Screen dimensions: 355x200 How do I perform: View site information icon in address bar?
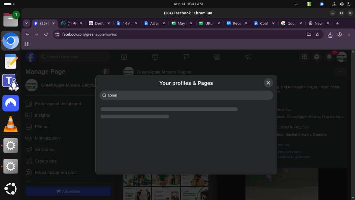click(57, 34)
